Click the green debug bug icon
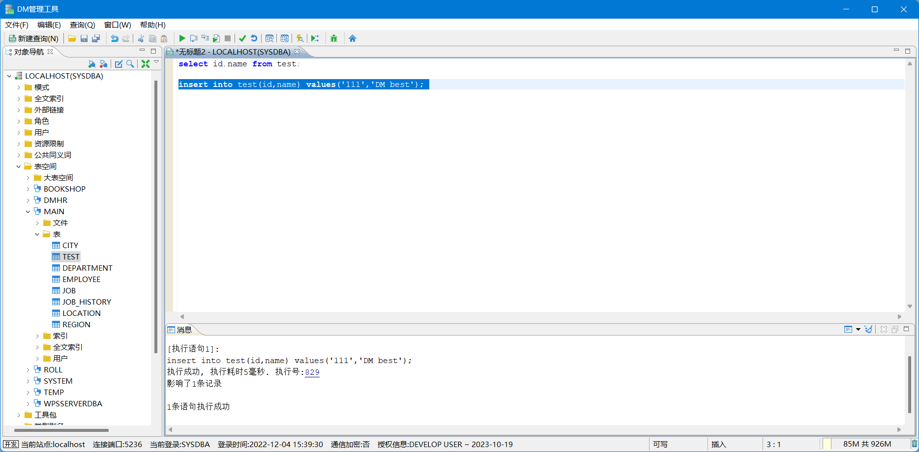The image size is (919, 452). (x=334, y=38)
